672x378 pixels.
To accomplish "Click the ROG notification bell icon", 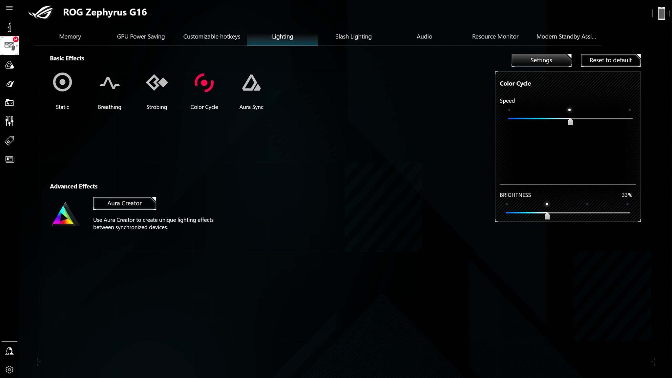I will tap(9, 351).
